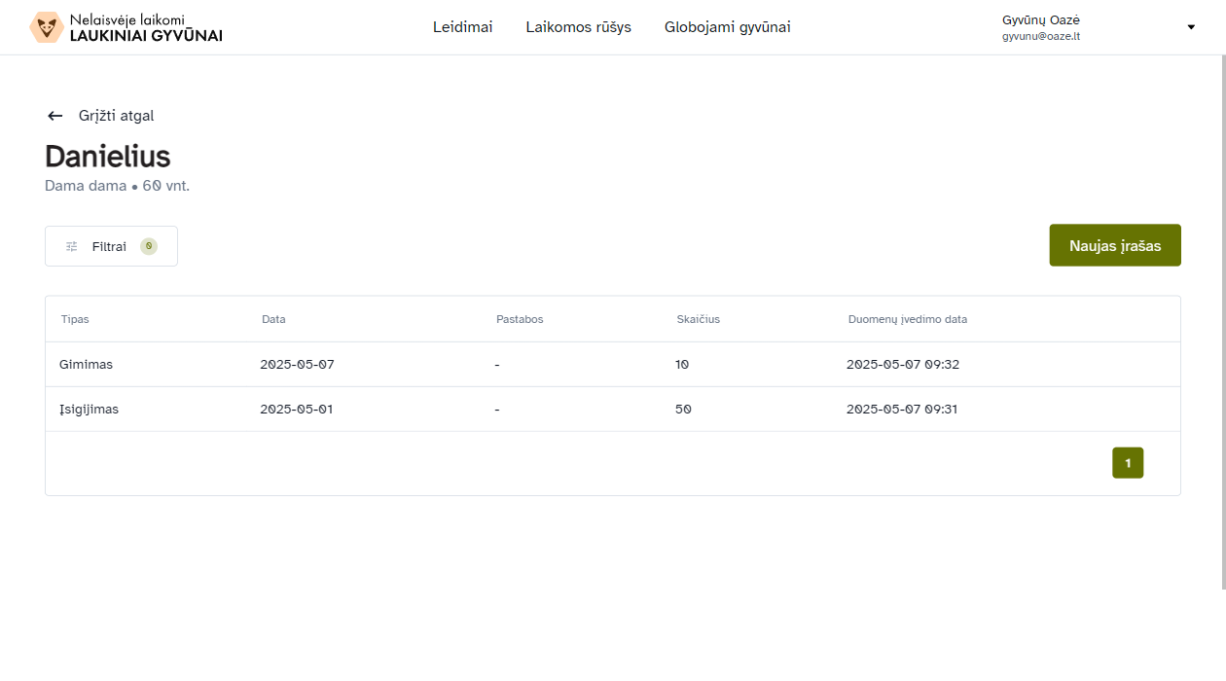Click the Tipas column header
Viewport: 1226px width, 681px height.
[x=75, y=319]
